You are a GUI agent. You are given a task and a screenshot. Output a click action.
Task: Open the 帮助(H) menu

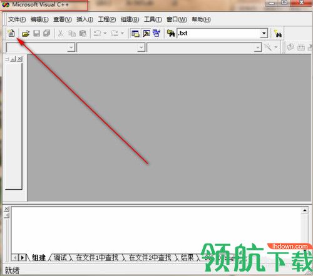(201, 19)
